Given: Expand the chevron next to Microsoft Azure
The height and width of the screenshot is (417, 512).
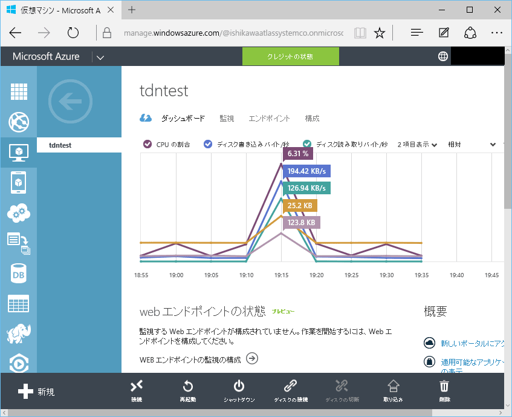Looking at the screenshot, I should pyautogui.click(x=100, y=57).
